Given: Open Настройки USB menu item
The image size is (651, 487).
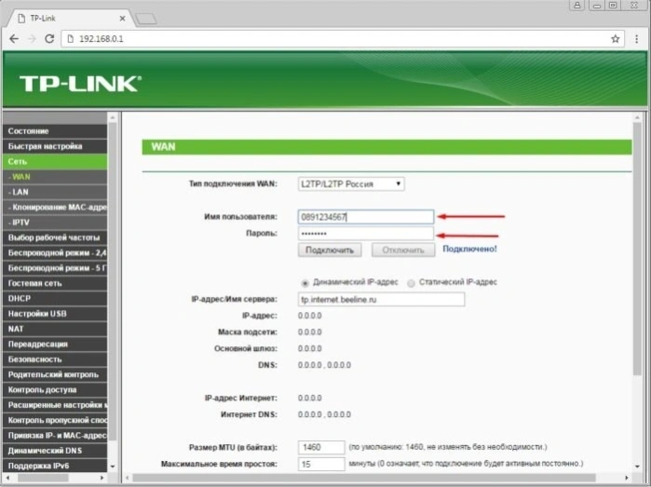Looking at the screenshot, I should click(x=55, y=314).
